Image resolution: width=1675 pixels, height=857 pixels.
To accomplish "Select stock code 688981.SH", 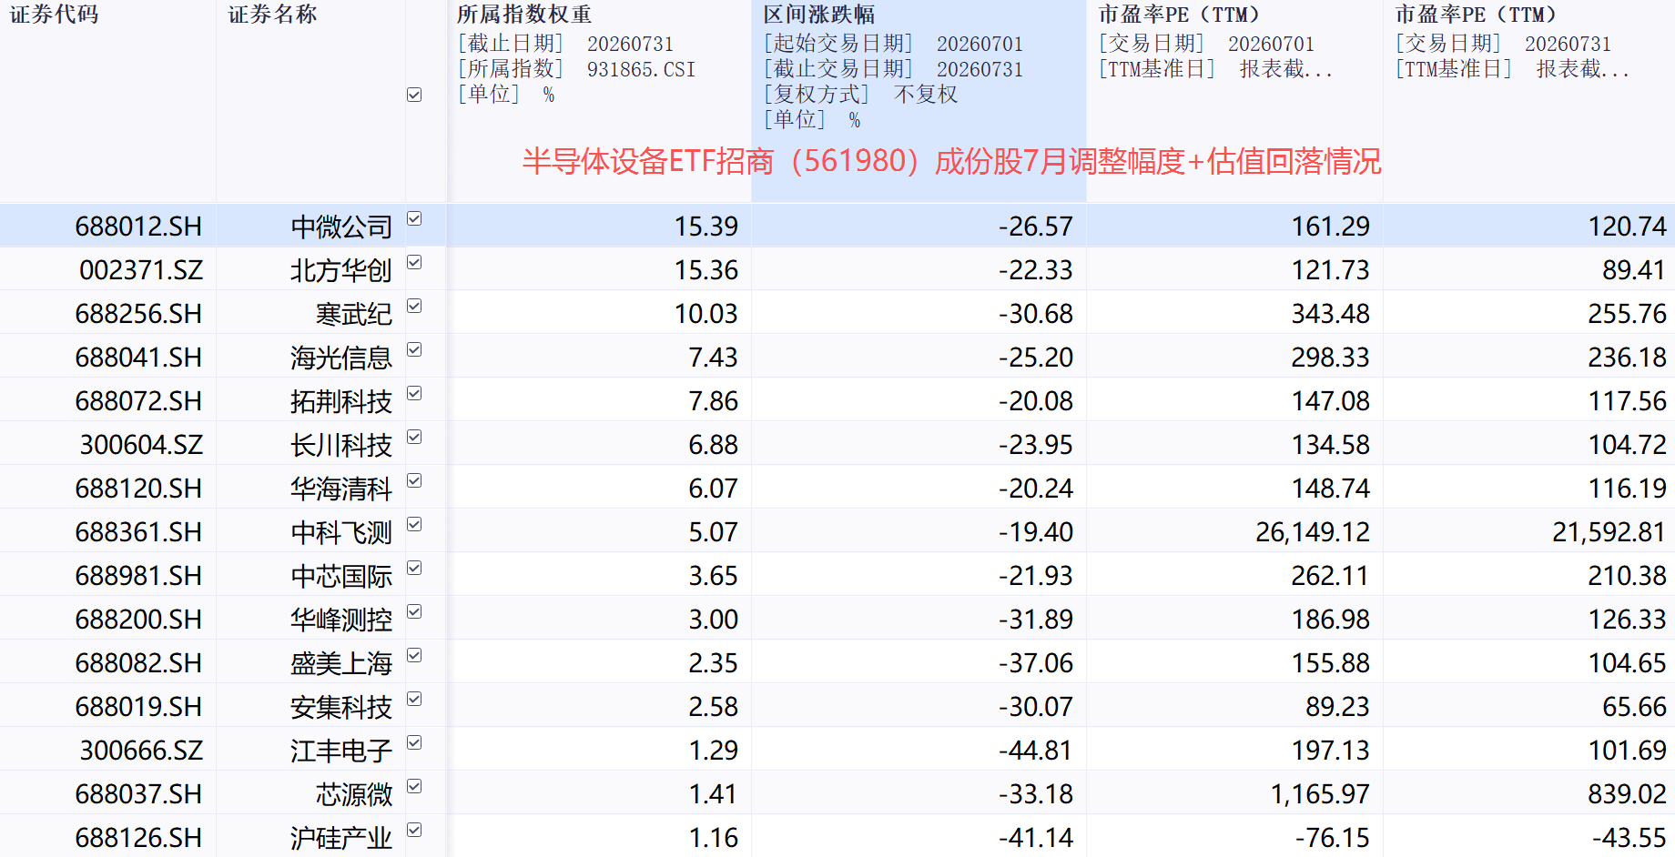I will [x=138, y=575].
